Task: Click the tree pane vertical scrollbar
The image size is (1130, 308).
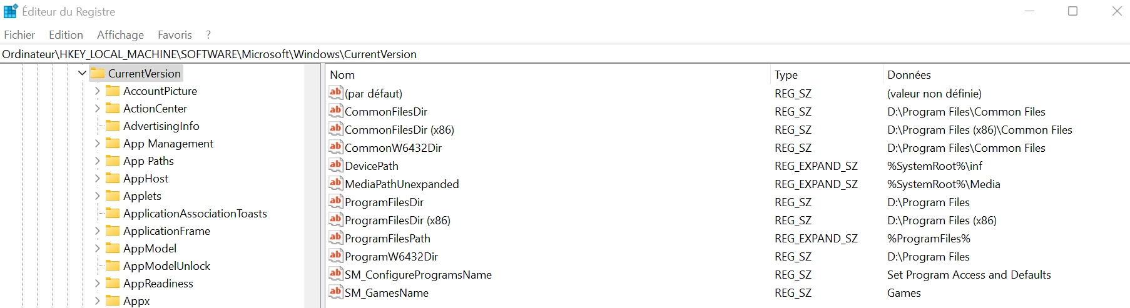Action: click(312, 186)
